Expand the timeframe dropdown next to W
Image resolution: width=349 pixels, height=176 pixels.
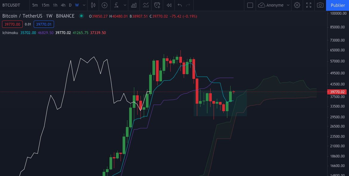(x=84, y=5)
